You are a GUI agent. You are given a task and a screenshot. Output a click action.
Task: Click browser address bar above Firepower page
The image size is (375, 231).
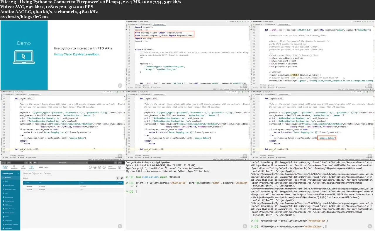[x=62, y=162]
